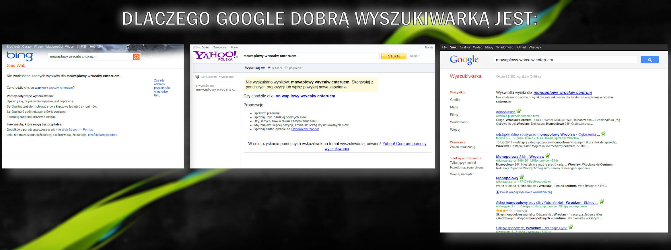671x250 pixels.
Task: Click into the Yahoo search input field
Action: click(310, 56)
